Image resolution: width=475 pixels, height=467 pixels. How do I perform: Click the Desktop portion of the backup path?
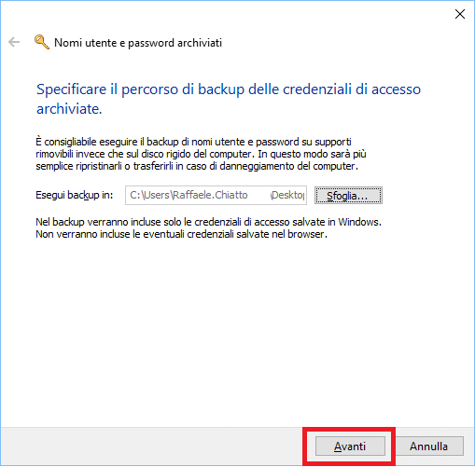click(287, 195)
